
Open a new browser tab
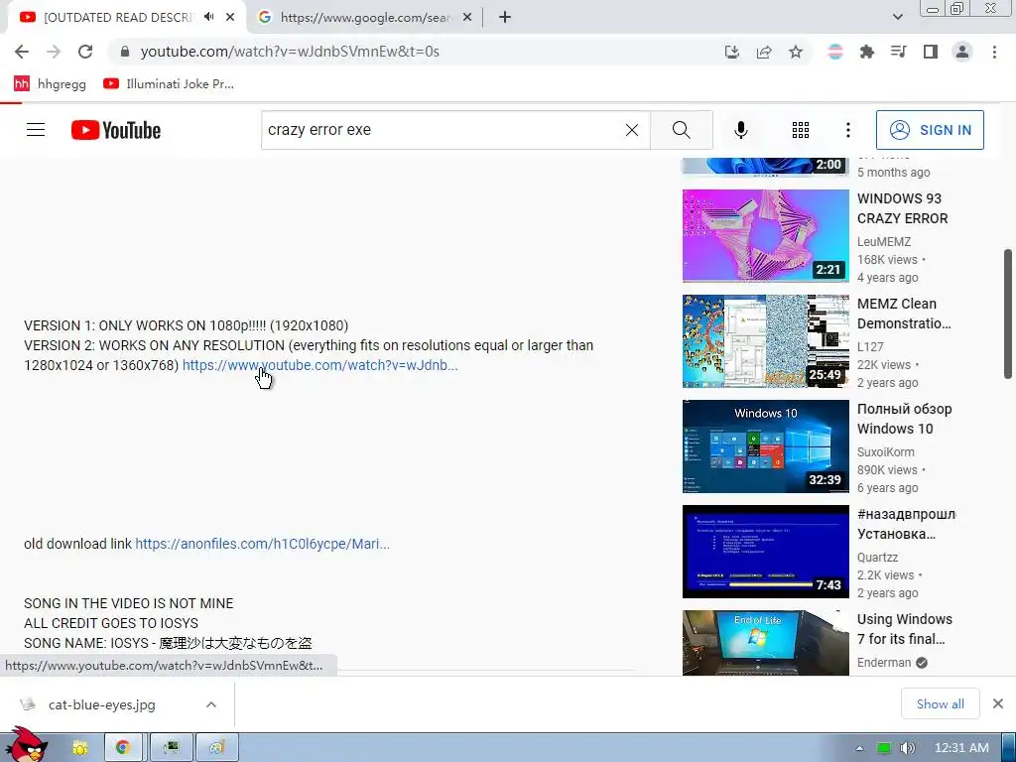(505, 18)
